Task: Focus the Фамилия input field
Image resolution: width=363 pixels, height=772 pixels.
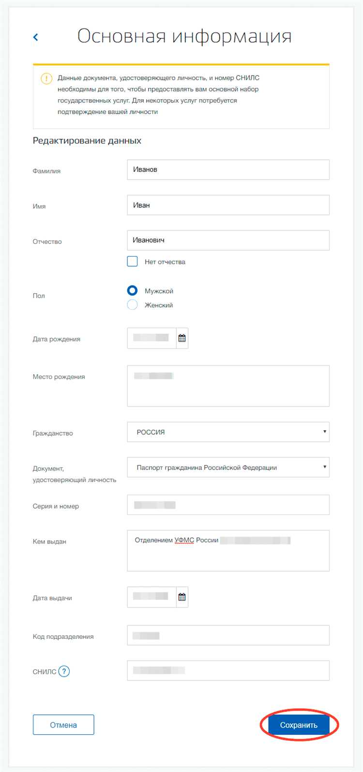Action: 228,170
